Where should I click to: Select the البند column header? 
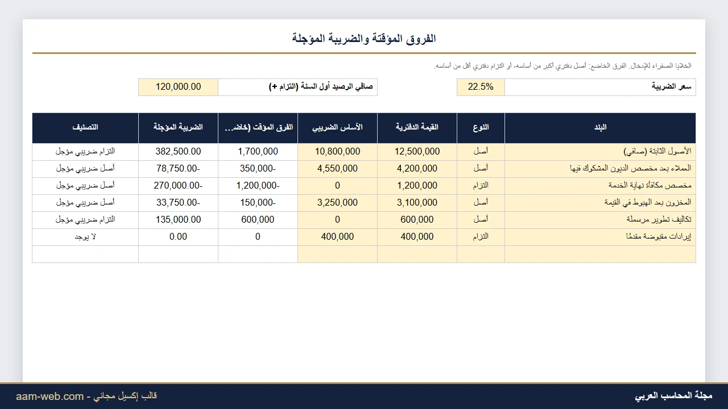click(x=600, y=128)
